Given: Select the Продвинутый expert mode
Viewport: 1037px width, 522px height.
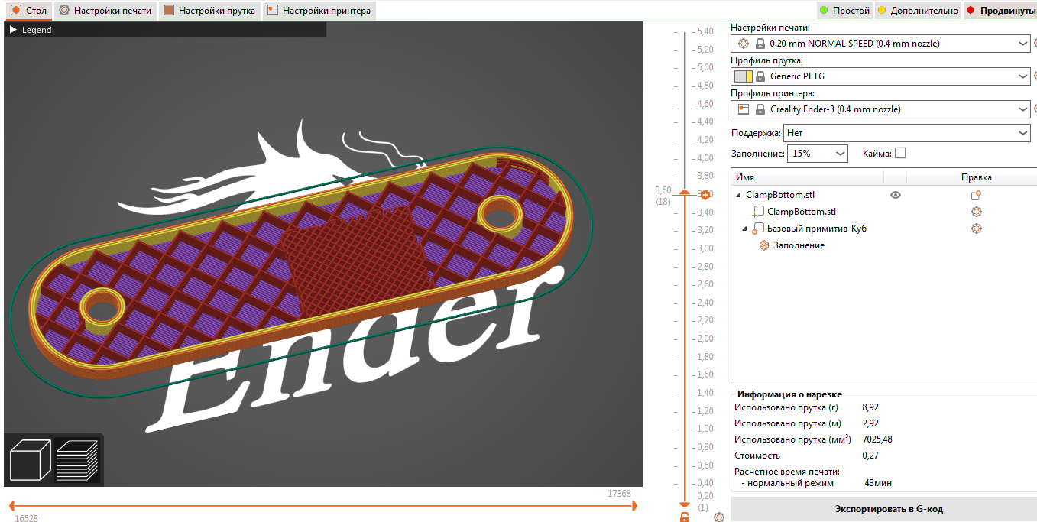Looking at the screenshot, I should coord(1001,11).
